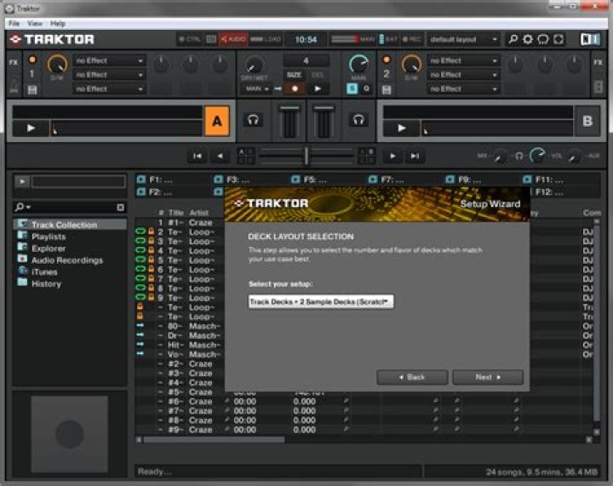Open the first no Effect dropdown in FX 1
The width and height of the screenshot is (613, 486).
click(110, 60)
